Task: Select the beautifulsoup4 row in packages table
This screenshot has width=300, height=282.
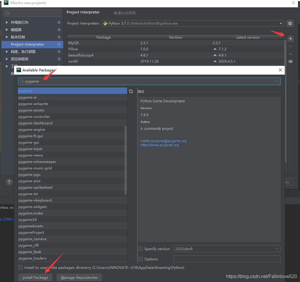Action: pos(175,55)
